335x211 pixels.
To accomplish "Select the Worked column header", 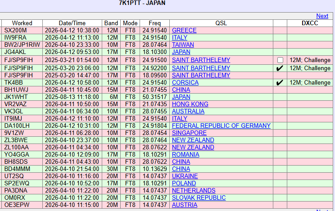I will click(x=22, y=23).
